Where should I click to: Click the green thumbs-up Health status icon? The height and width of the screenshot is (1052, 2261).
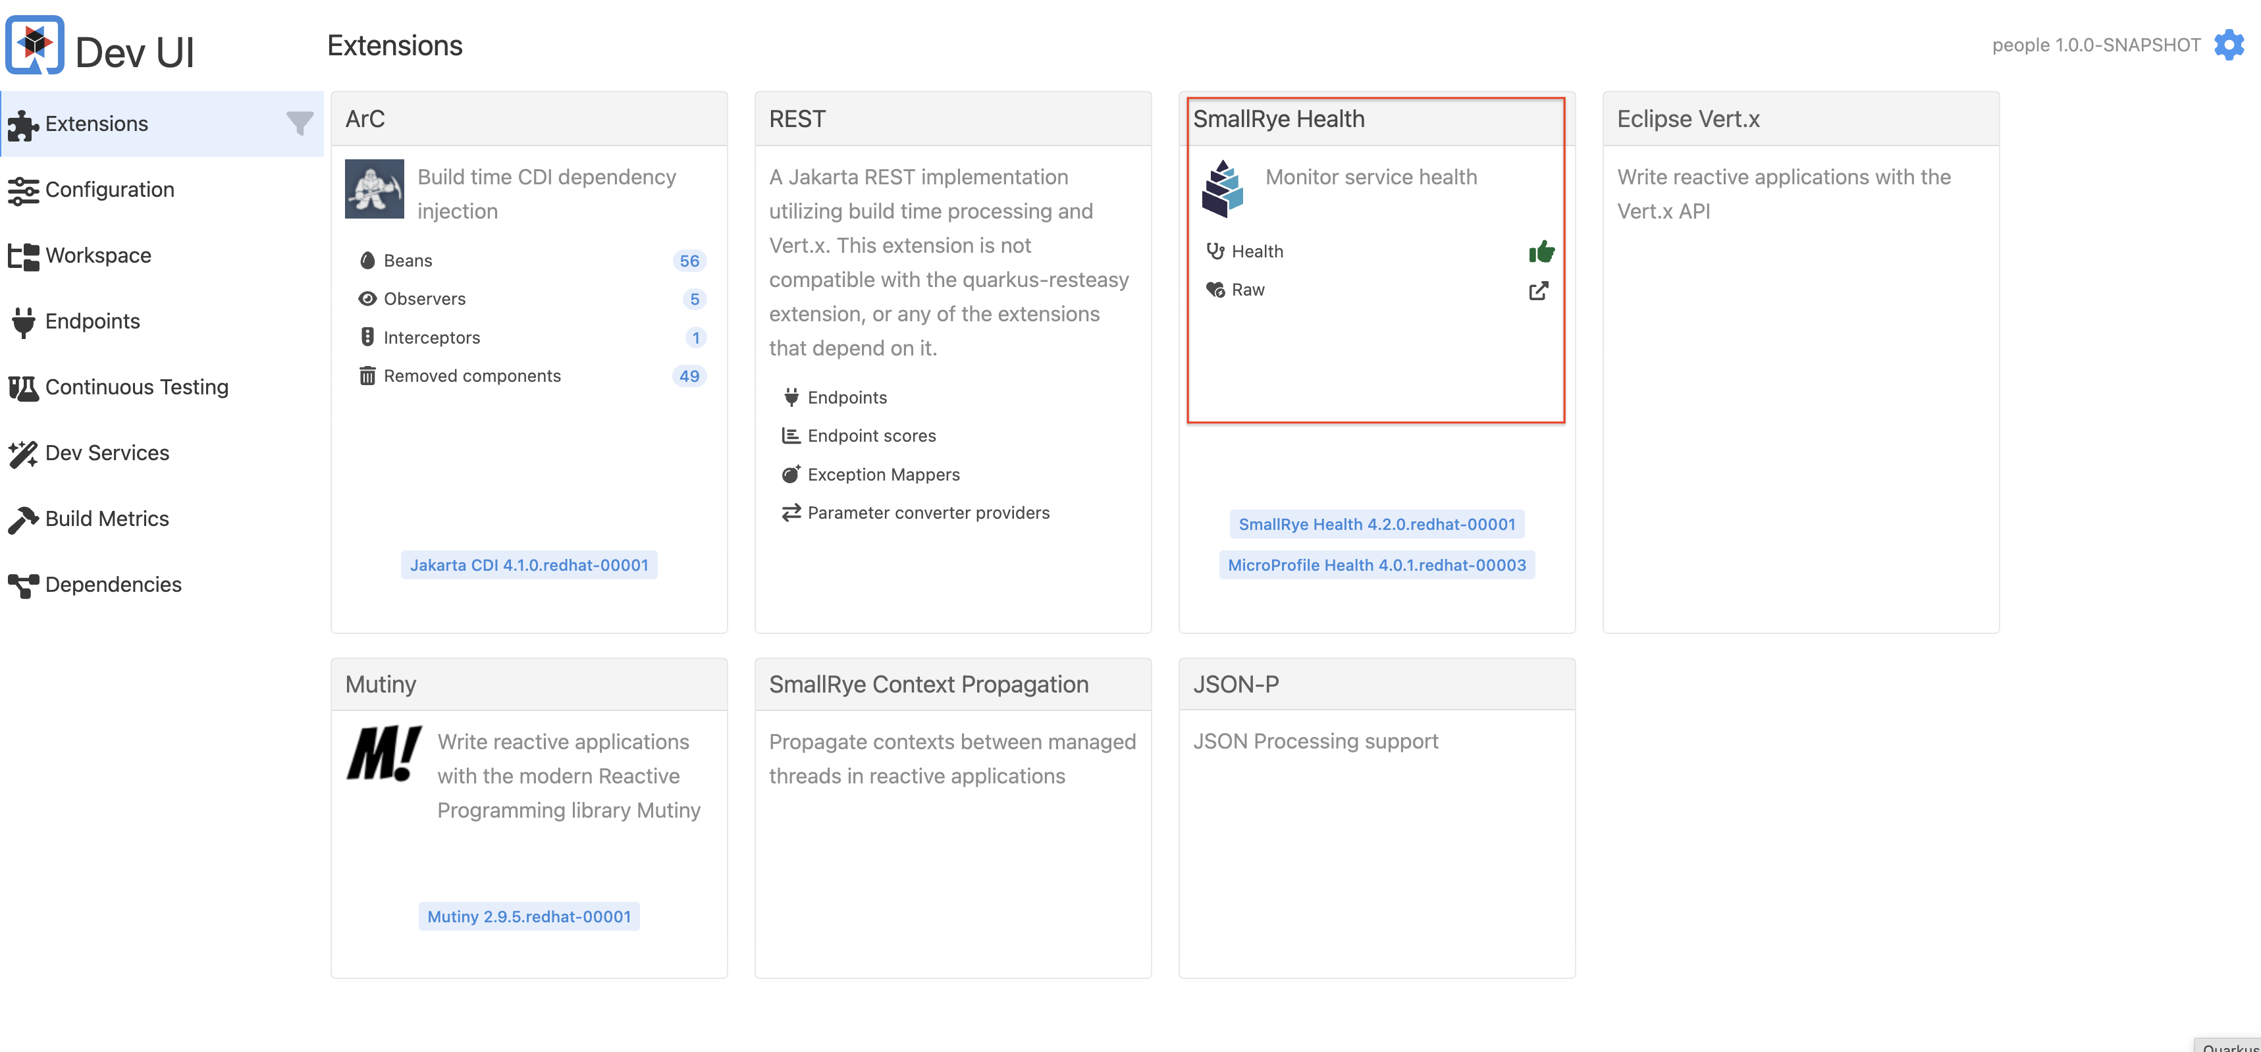pyautogui.click(x=1541, y=253)
